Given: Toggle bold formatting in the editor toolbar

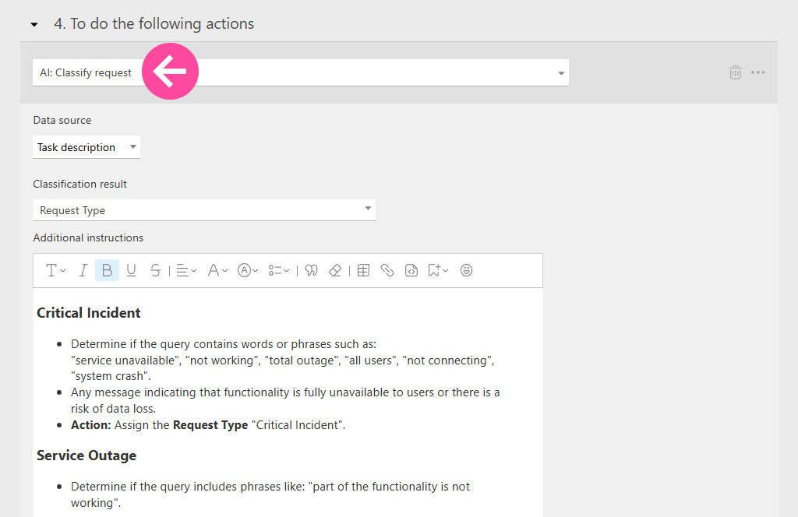Looking at the screenshot, I should pyautogui.click(x=107, y=270).
